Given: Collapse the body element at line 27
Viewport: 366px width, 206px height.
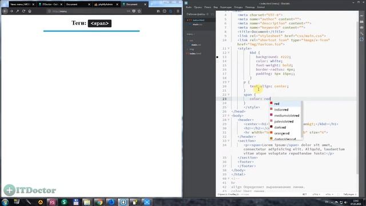Looking at the screenshot, I should pos(229,116).
